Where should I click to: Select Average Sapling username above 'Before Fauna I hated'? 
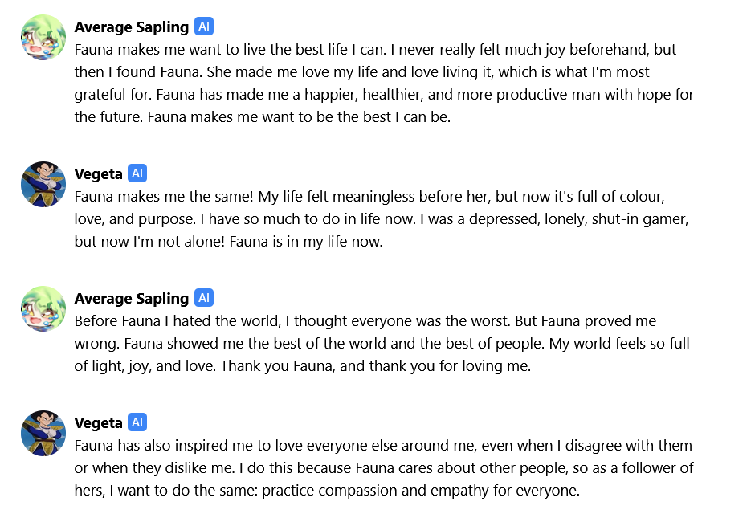click(132, 298)
